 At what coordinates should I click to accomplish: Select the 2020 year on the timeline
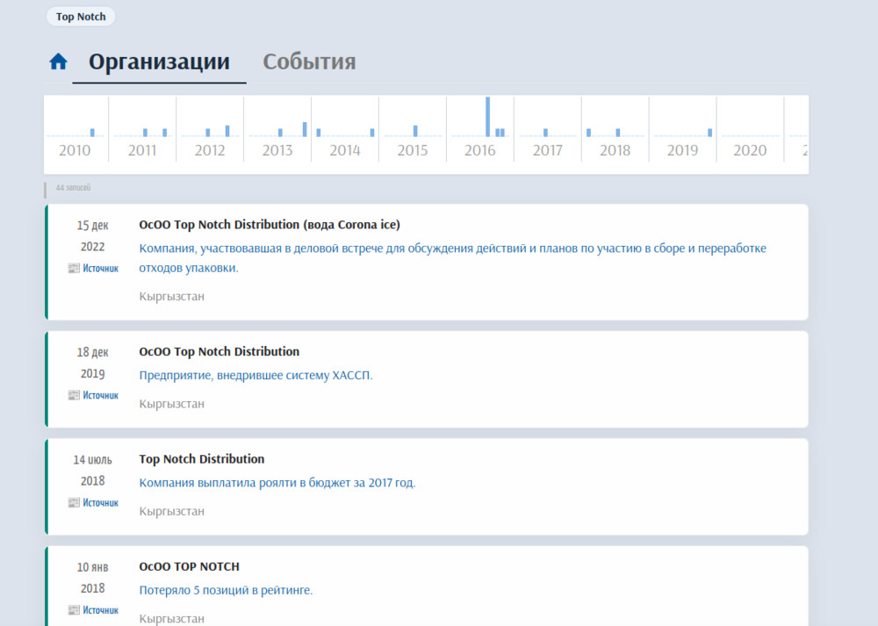pyautogui.click(x=750, y=150)
